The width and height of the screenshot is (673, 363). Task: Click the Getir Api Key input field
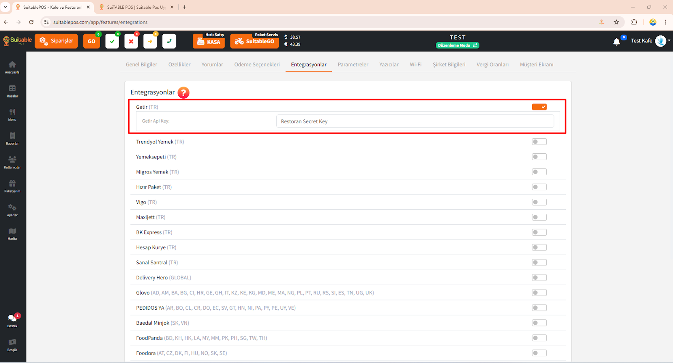pos(415,121)
